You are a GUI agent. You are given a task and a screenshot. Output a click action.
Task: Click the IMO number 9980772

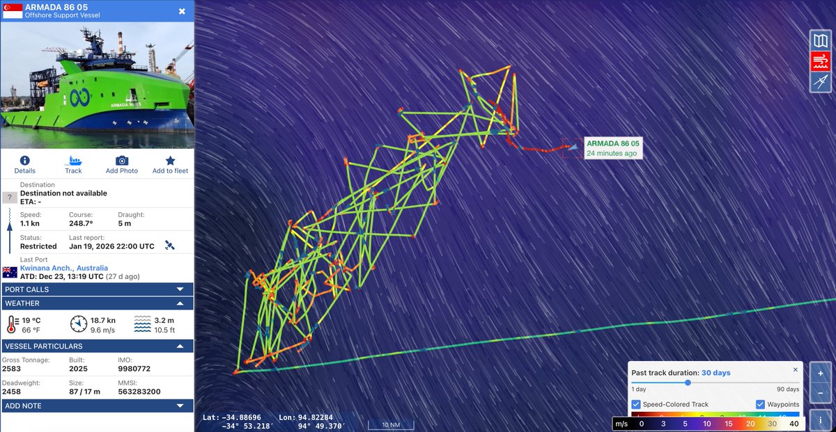(134, 369)
